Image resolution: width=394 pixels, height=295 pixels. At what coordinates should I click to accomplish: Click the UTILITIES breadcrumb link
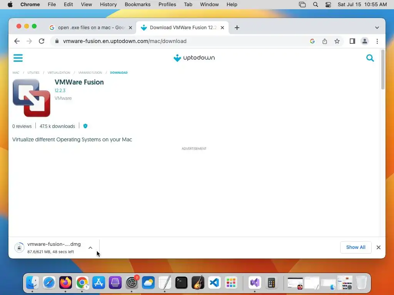(x=33, y=73)
